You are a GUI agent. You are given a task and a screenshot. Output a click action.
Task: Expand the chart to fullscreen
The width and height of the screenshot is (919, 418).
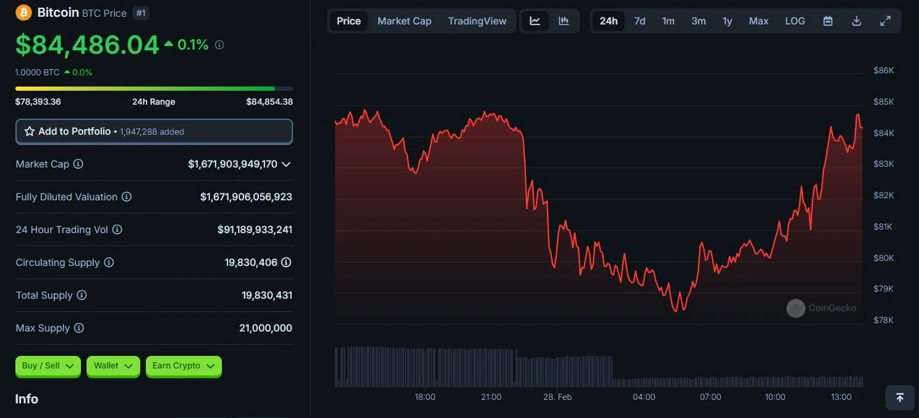tap(886, 21)
